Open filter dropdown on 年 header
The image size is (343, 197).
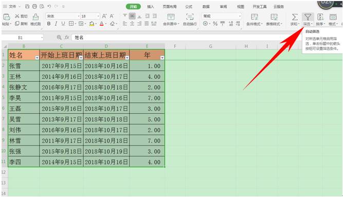point(162,58)
